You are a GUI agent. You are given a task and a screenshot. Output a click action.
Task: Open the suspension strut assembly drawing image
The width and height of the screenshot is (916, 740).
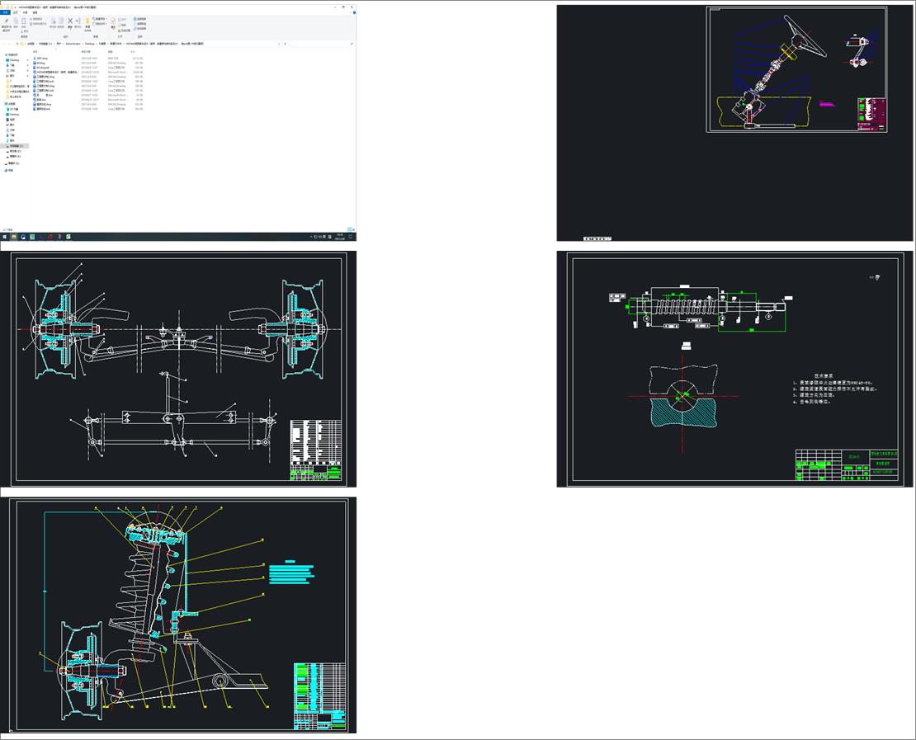pyautogui.click(x=178, y=615)
